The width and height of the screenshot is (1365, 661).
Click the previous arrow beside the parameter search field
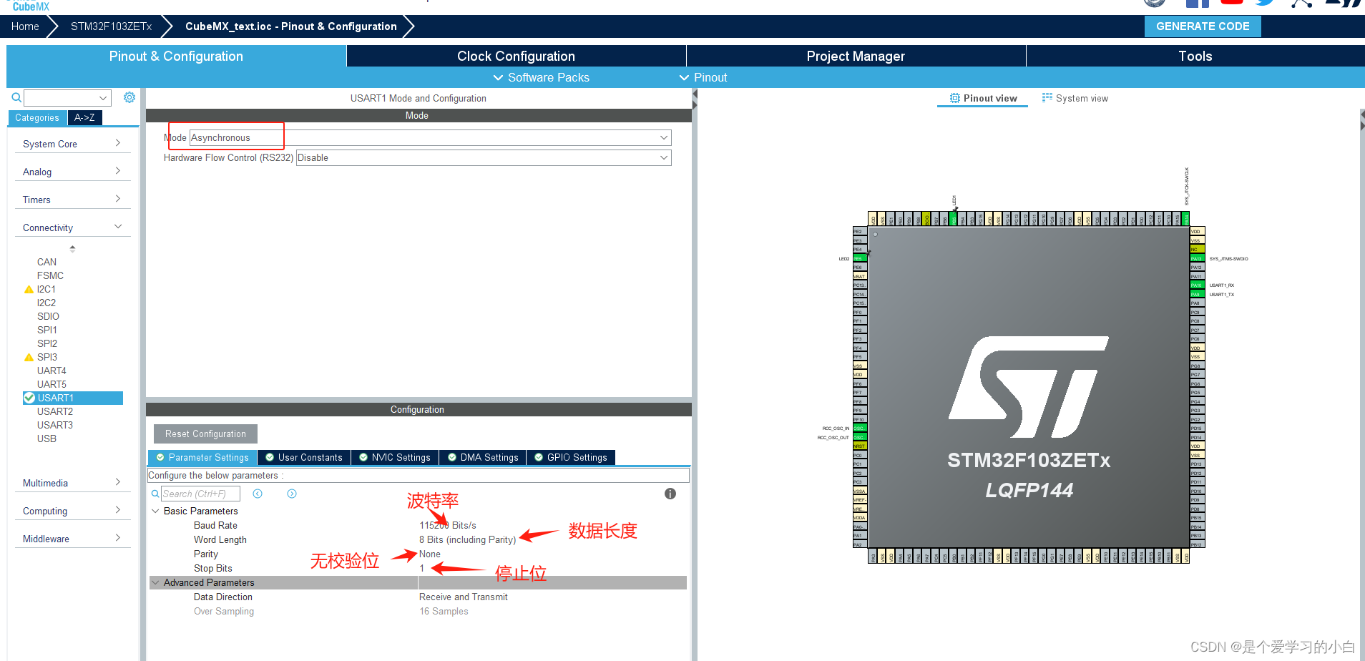click(258, 494)
